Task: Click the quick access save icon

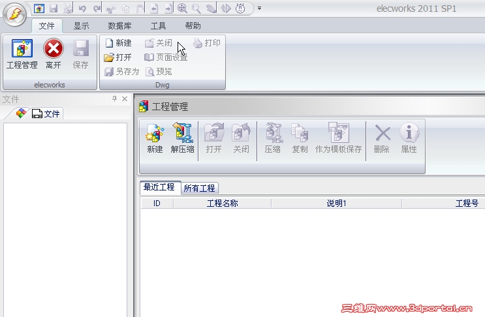Action: point(54,8)
